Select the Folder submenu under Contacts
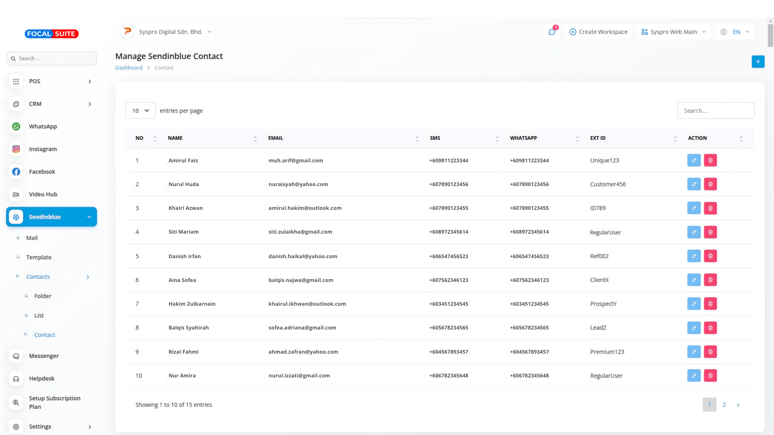 tap(43, 296)
